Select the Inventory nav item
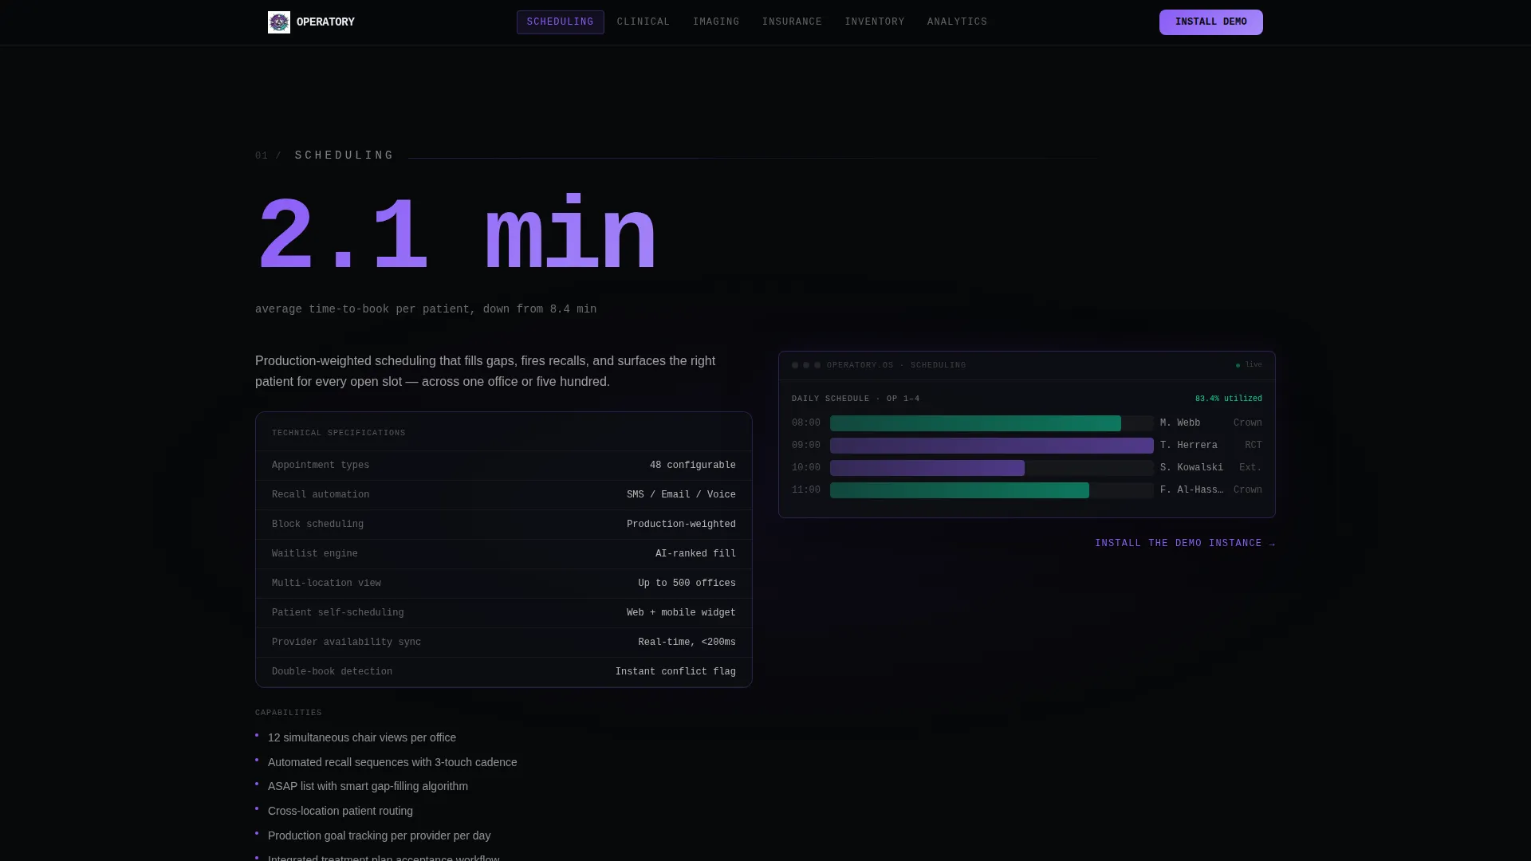This screenshot has height=861, width=1531. click(x=875, y=22)
